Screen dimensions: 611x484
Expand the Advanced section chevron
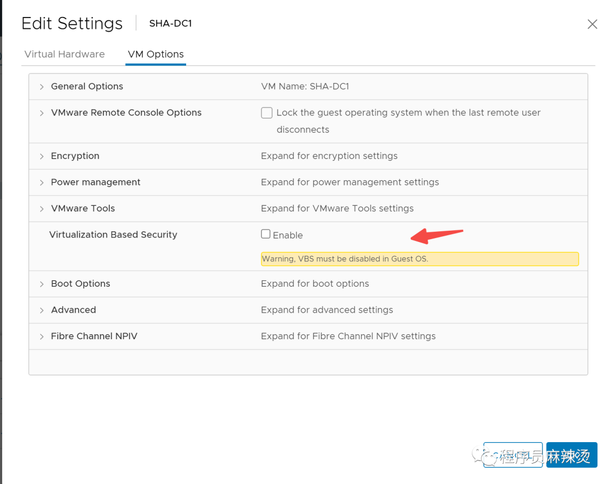pyautogui.click(x=42, y=310)
